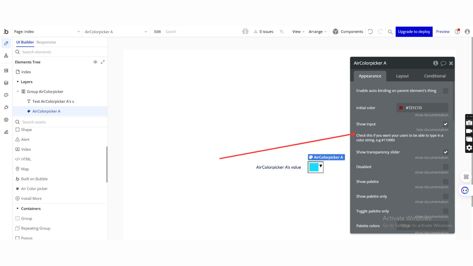Click the element inspector pointer icon
The height and width of the screenshot is (266, 473).
282,32
